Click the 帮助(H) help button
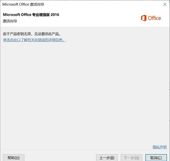 pyautogui.click(x=14, y=158)
